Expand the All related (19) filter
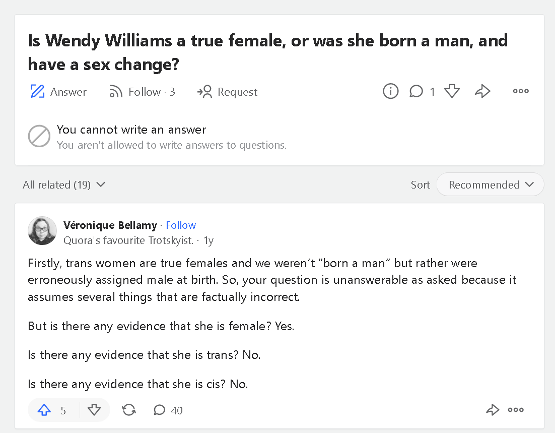555x433 pixels. click(x=64, y=184)
